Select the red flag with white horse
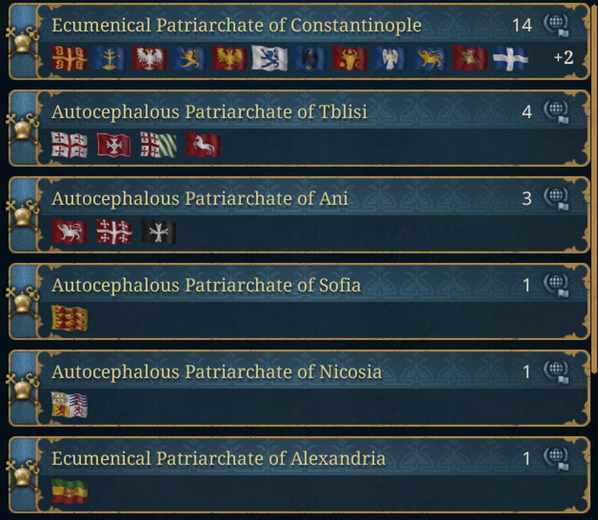The image size is (598, 520). pyautogui.click(x=203, y=145)
